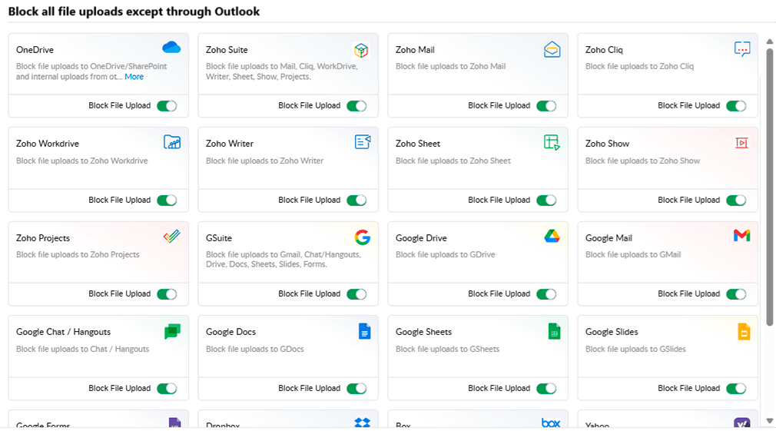Click the Zoho Workdrive folder icon
The image size is (776, 431).
pos(172,142)
